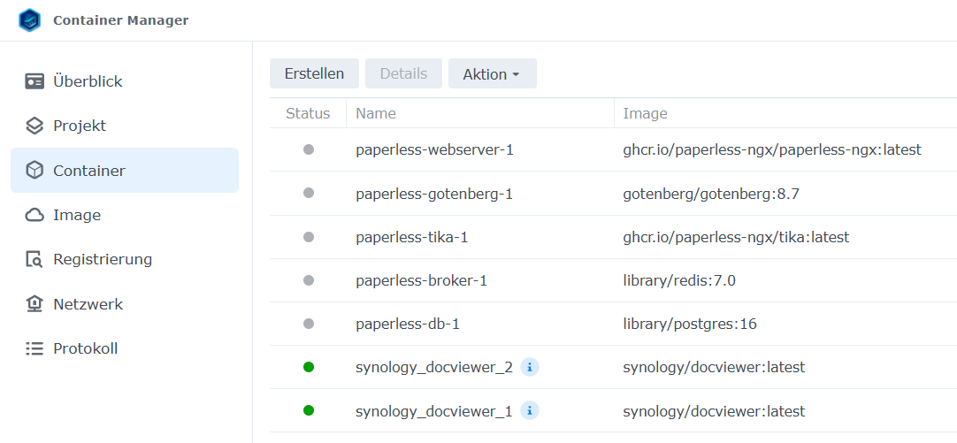Expand the Aktion dropdown menu
The width and height of the screenshot is (957, 443).
[x=492, y=74]
